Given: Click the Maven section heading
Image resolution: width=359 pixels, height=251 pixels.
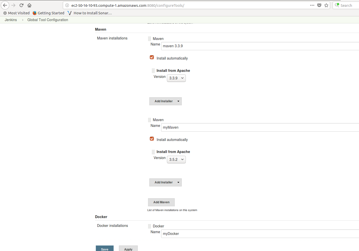Looking at the screenshot, I should click(101, 29).
